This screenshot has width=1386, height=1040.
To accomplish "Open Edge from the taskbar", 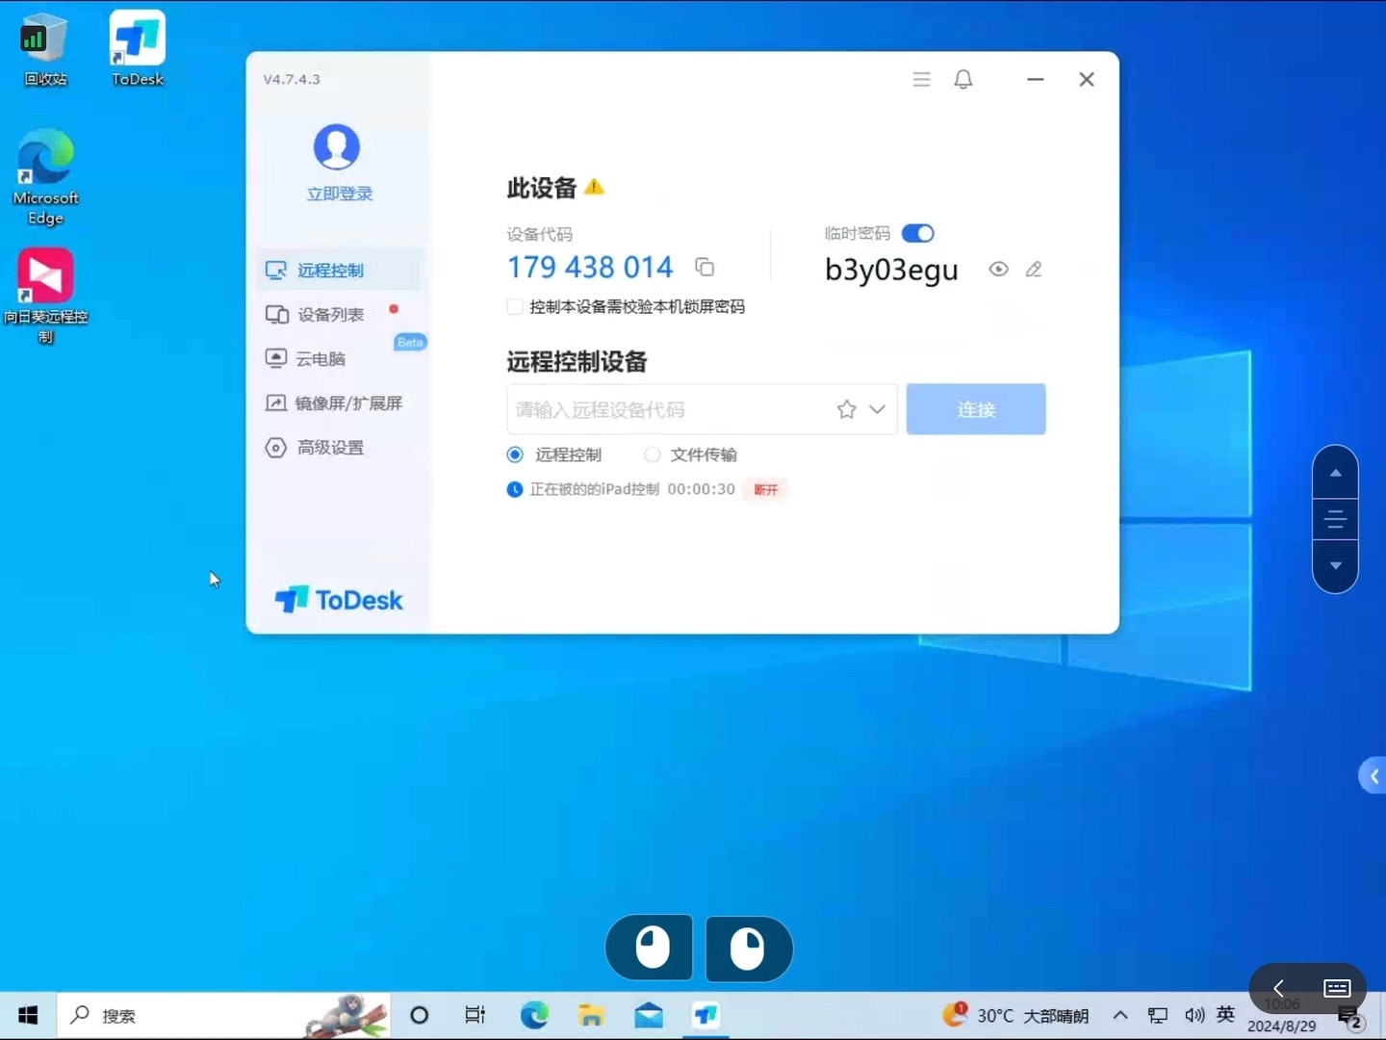I will click(534, 1015).
